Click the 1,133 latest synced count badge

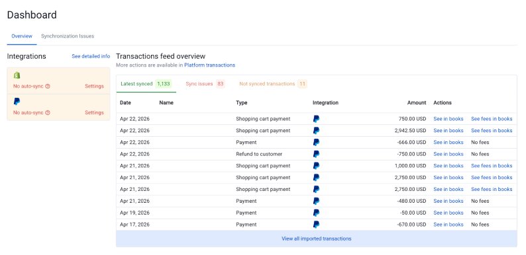(x=164, y=84)
